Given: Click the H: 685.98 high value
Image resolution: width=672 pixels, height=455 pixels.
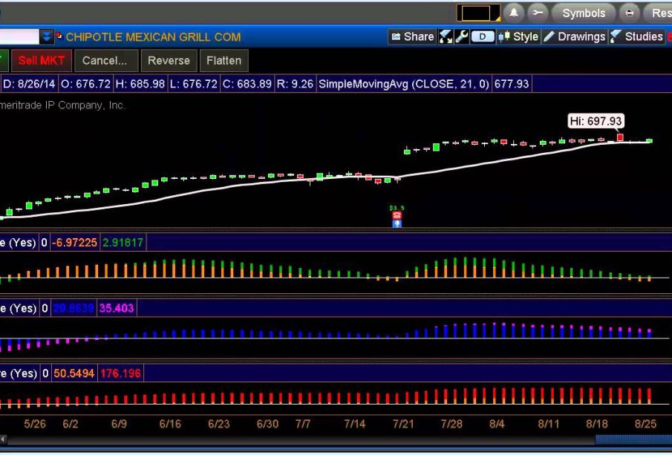Looking at the screenshot, I should point(140,84).
